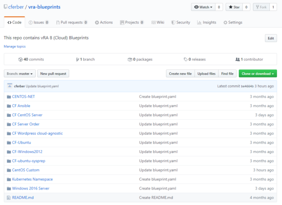Click the commits history clock icon
Image resolution: width=282 pixels, height=205 pixels.
pos(21,60)
